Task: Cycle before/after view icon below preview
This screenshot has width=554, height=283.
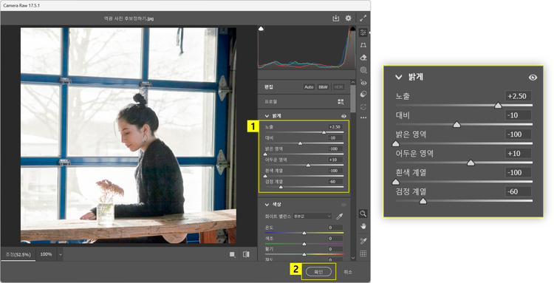Action: pos(246,254)
